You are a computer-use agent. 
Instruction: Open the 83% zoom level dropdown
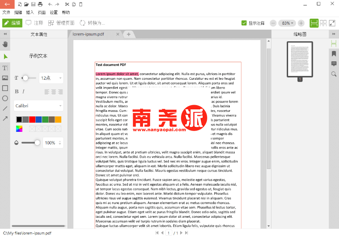tap(287, 23)
